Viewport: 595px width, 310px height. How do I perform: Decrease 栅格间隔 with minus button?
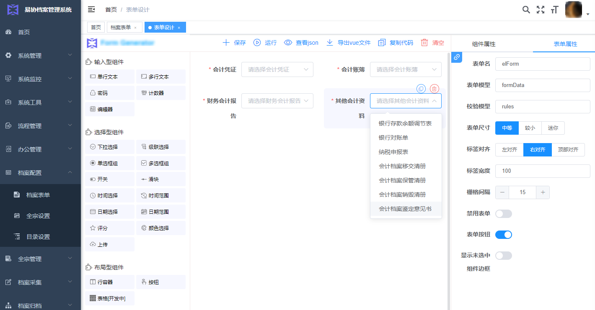point(502,192)
